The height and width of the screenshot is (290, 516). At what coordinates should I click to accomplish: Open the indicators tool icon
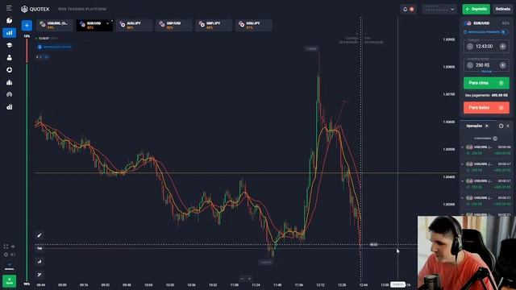40,275
